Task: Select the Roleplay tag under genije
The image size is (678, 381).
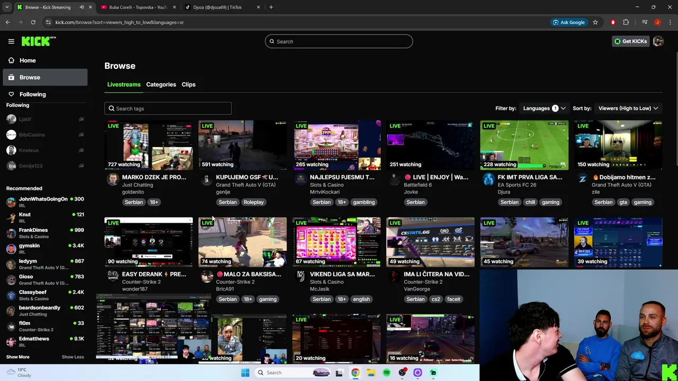Action: point(254,202)
